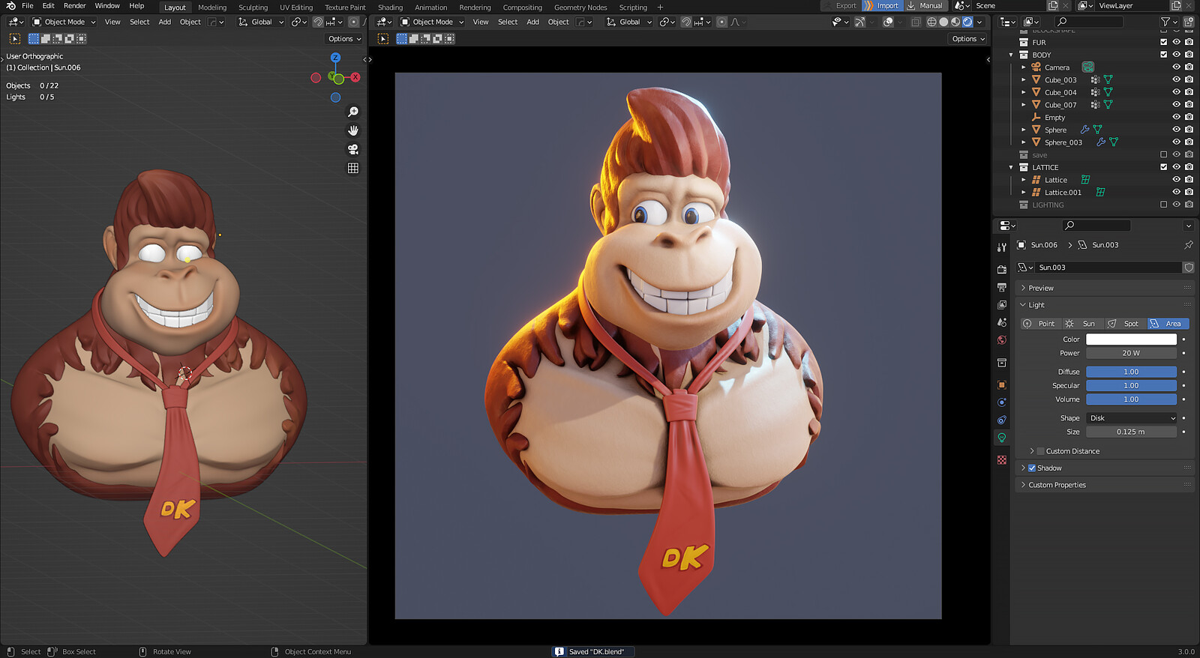Expand the Sphere object in outliner
The image size is (1200, 658).
click(1023, 130)
